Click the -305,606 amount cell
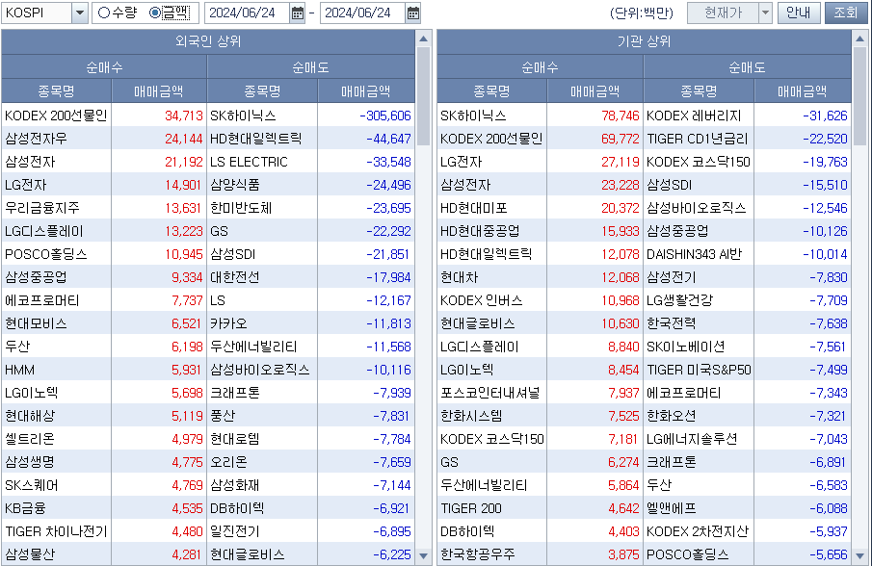Screen dimensions: 872x566 366,116
